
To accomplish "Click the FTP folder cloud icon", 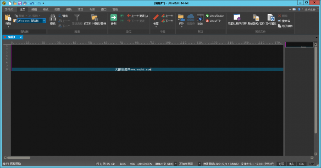I will pyautogui.click(x=181, y=18).
